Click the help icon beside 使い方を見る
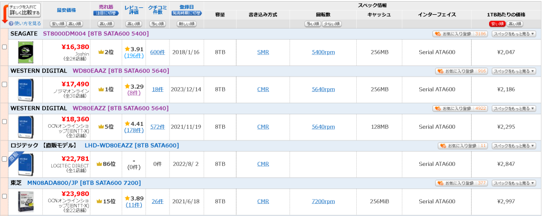Viewport: 542px width, 216px height. click(11, 23)
